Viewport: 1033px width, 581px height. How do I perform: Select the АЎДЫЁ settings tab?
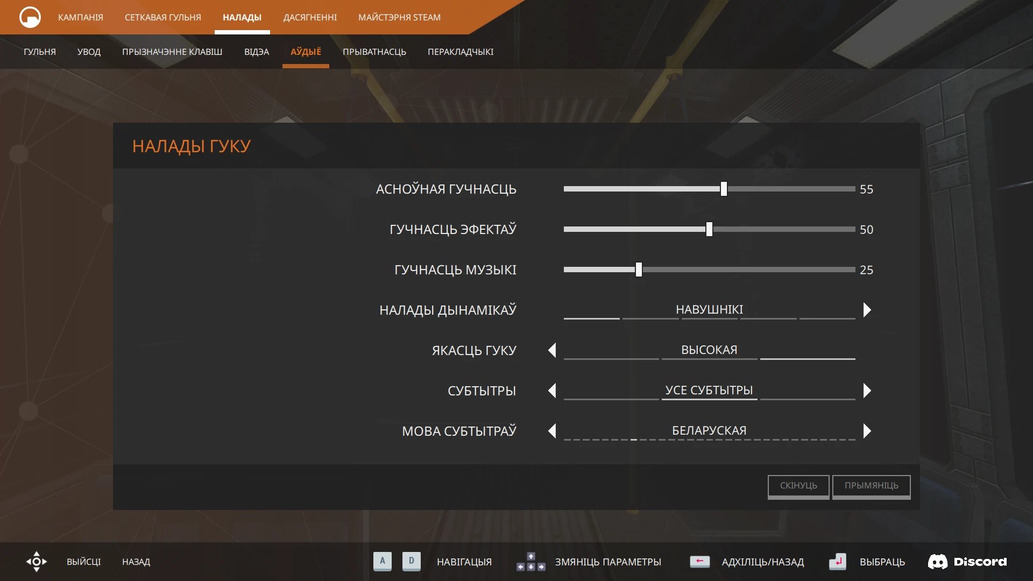[306, 52]
